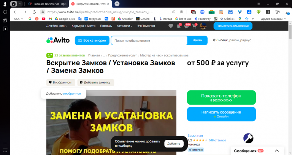Open the Для бизнеса dropdown menu
This screenshot has height=155, width=292.
click(57, 26)
